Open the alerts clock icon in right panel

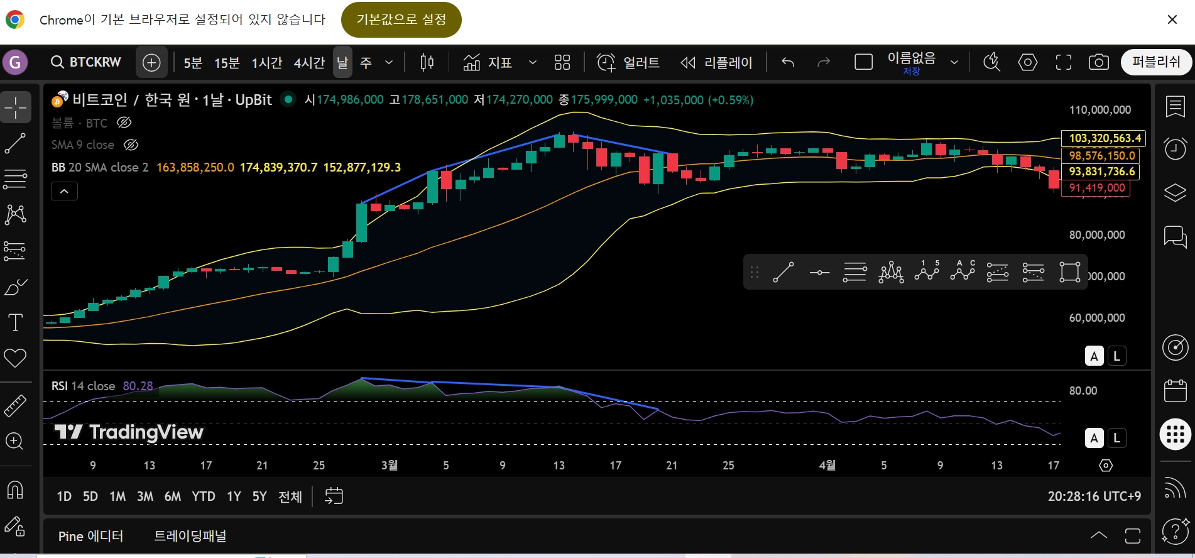1175,149
